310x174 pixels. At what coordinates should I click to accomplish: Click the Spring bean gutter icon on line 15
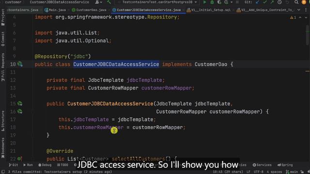coord(20,103)
